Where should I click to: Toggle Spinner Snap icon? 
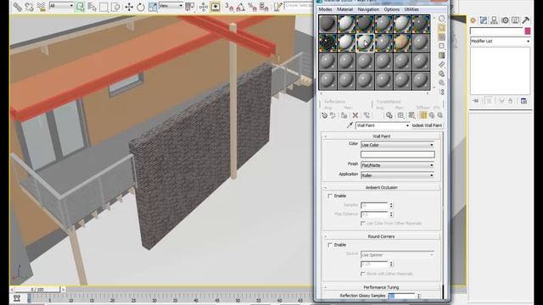[x=264, y=7]
